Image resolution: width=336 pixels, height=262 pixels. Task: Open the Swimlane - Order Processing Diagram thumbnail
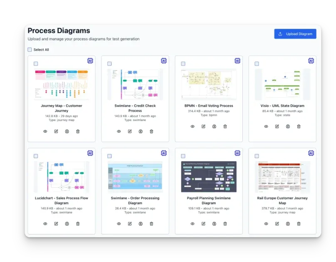(135, 176)
